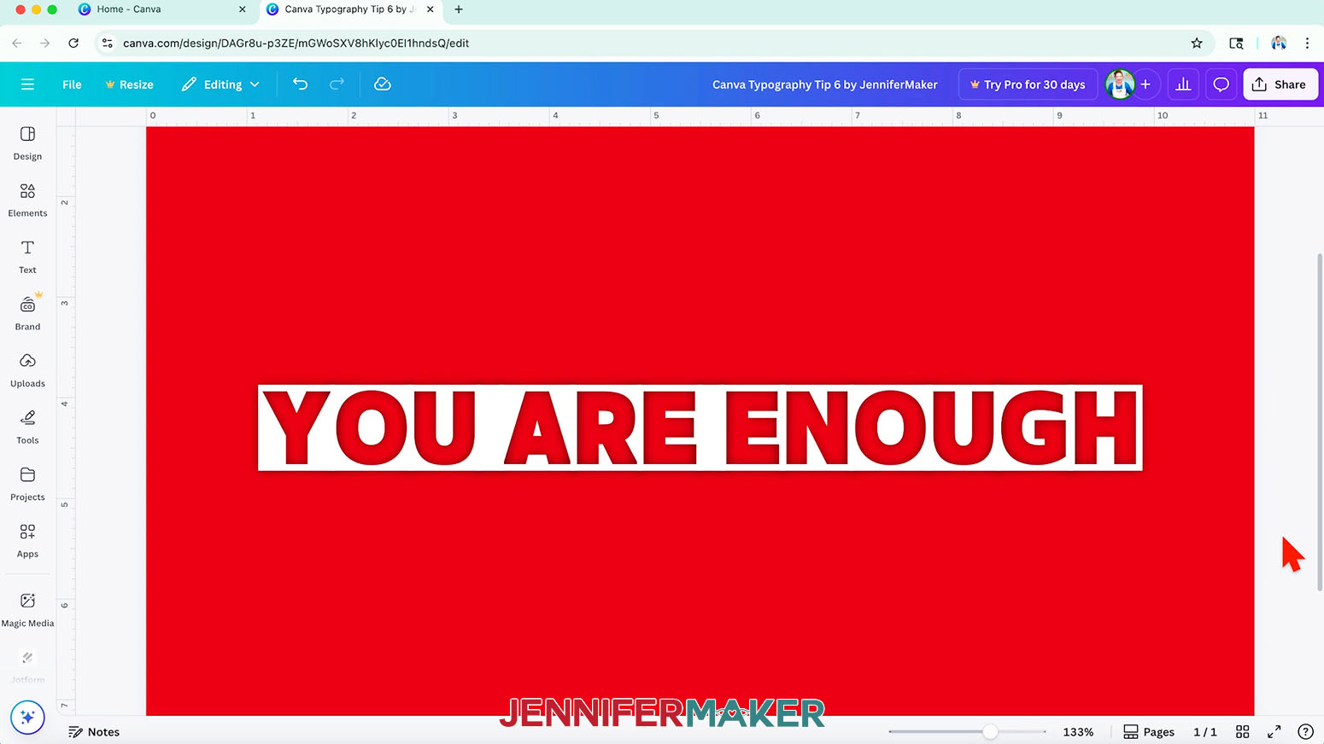Open the Text panel

click(27, 257)
